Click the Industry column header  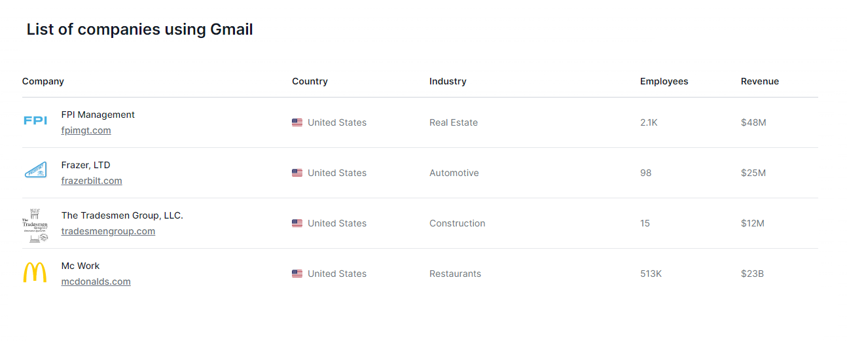tap(448, 81)
